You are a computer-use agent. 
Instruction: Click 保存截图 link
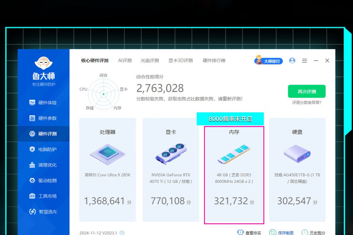(286, 233)
